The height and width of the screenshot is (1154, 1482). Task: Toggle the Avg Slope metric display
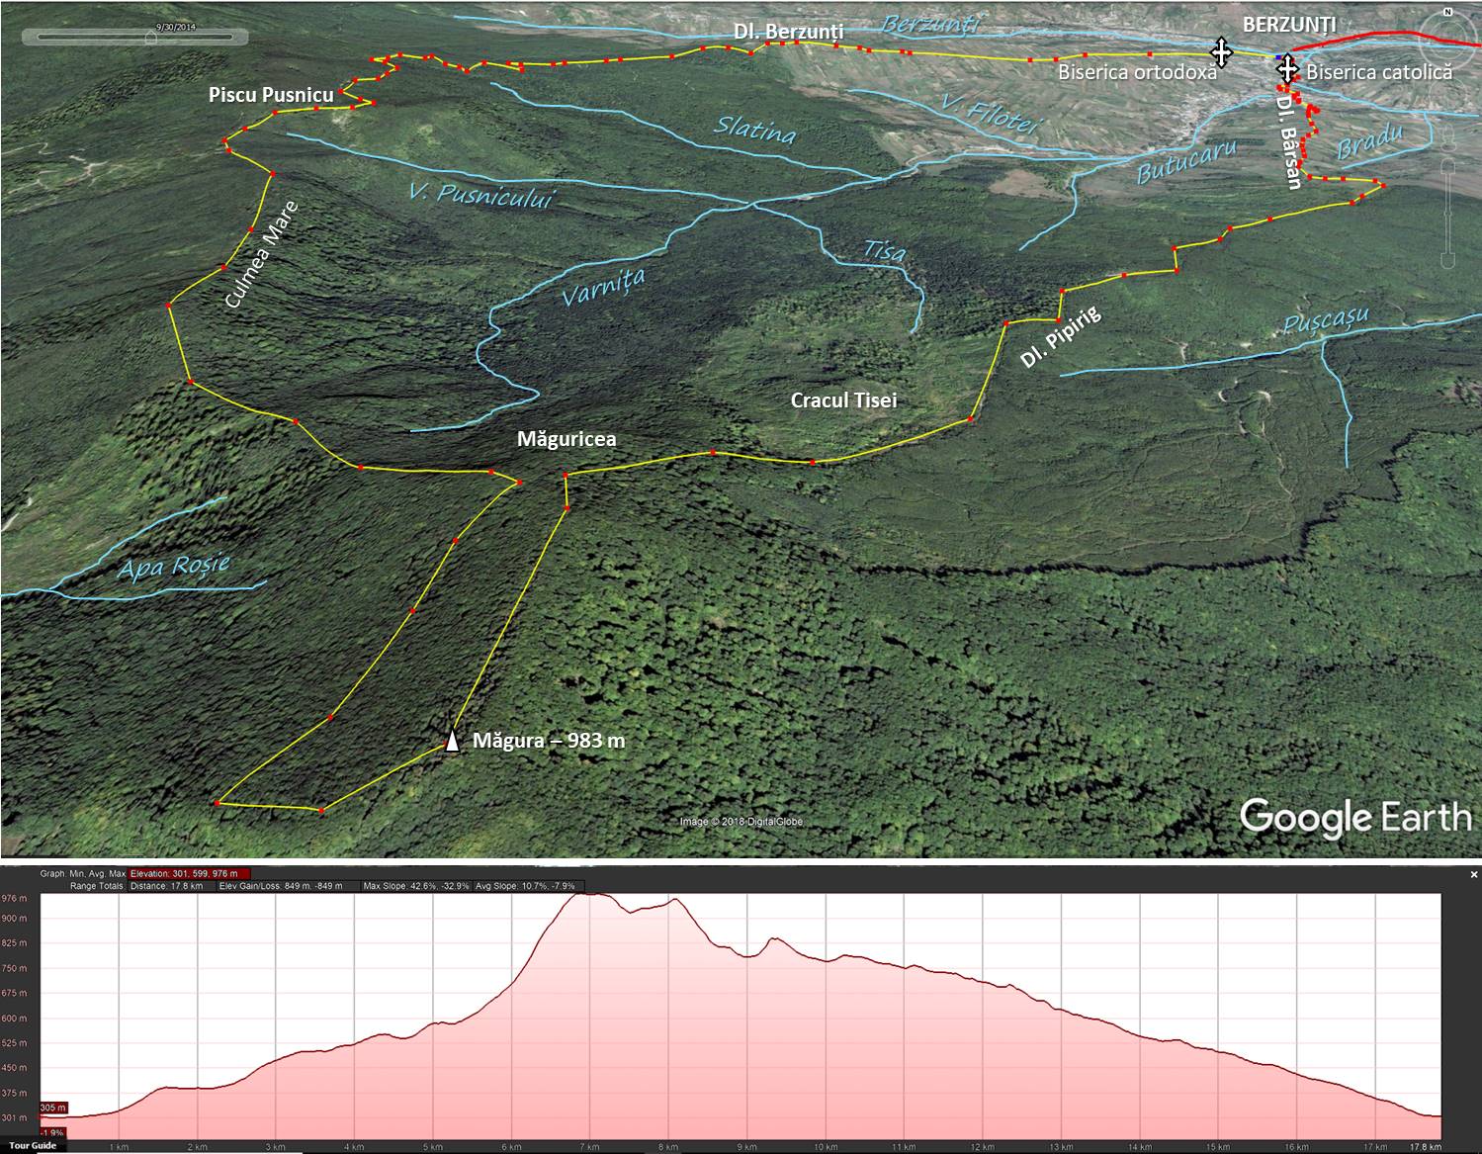point(529,886)
